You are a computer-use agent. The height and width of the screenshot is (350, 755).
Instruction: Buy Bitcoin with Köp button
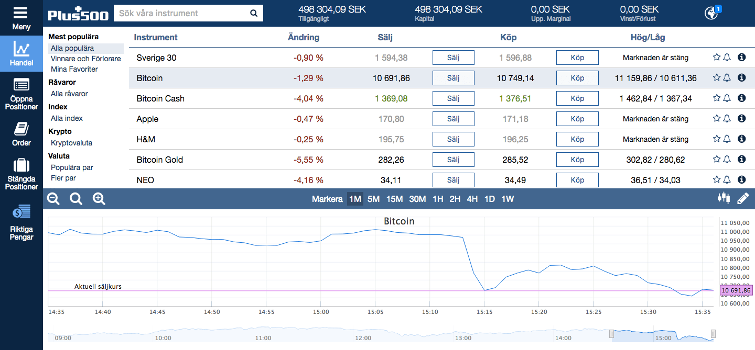(x=577, y=78)
